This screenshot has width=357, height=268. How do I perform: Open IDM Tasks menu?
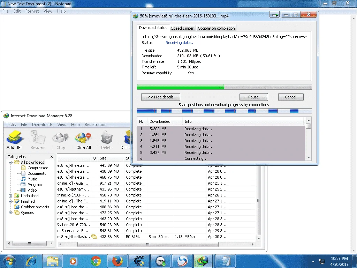[x=11, y=125]
